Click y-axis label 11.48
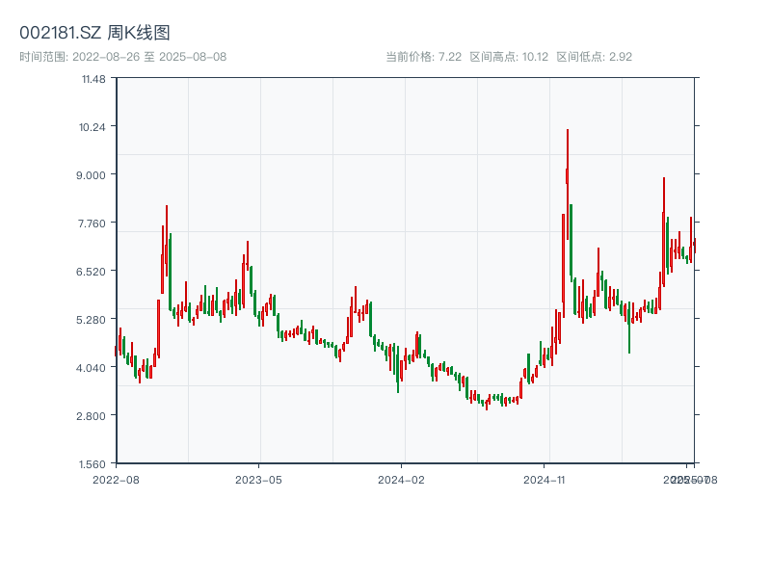 pos(93,79)
